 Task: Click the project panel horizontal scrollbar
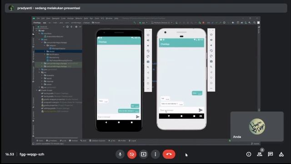pyautogui.click(x=56, y=138)
